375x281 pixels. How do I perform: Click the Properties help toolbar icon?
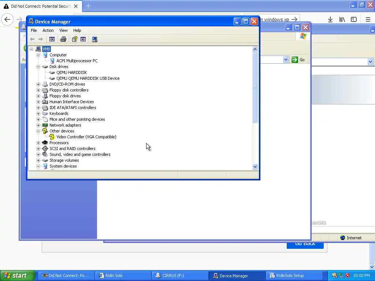tap(75, 39)
